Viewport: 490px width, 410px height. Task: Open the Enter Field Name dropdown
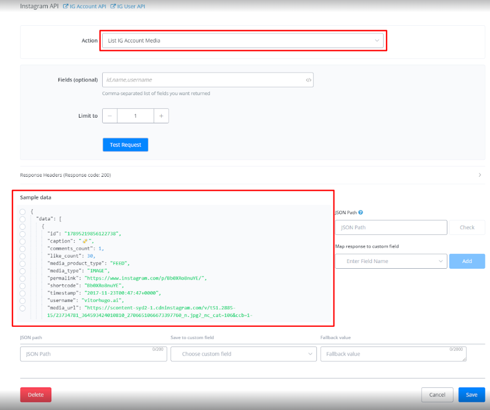[x=391, y=261]
